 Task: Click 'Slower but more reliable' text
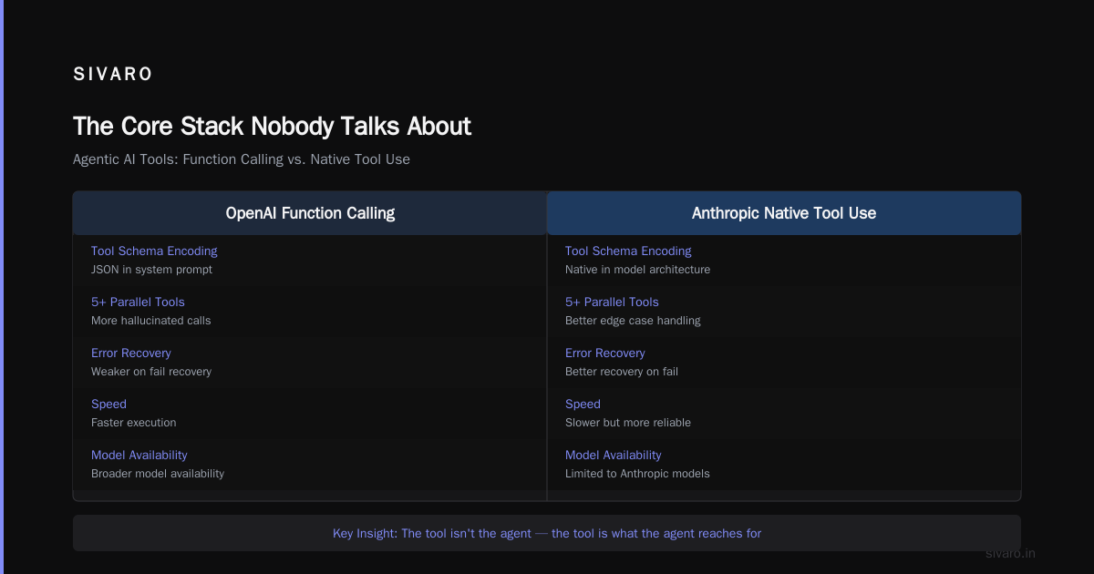coord(628,423)
